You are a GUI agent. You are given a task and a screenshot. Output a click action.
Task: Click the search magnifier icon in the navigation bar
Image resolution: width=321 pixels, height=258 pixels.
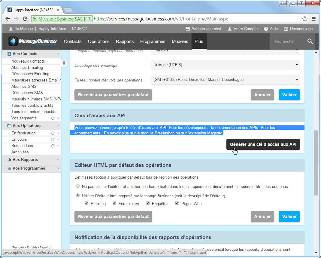pyautogui.click(x=310, y=41)
